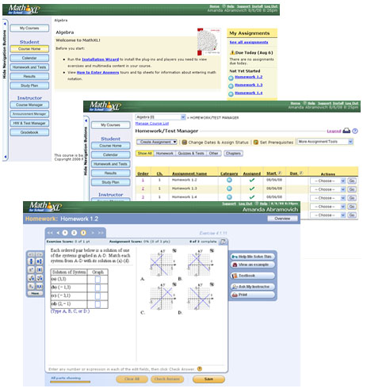The image size is (367, 392).
Task: Insert square root template from math palette
Action: [x=31, y=278]
